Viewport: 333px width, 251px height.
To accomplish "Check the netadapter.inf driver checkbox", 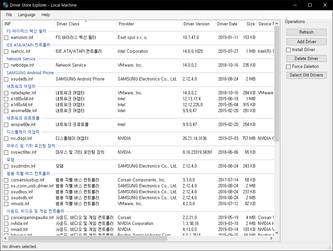I will click(x=6, y=93).
